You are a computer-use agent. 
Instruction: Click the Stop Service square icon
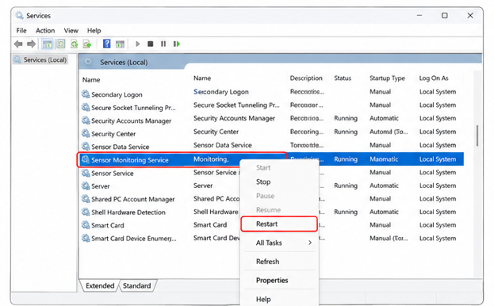[x=151, y=44]
